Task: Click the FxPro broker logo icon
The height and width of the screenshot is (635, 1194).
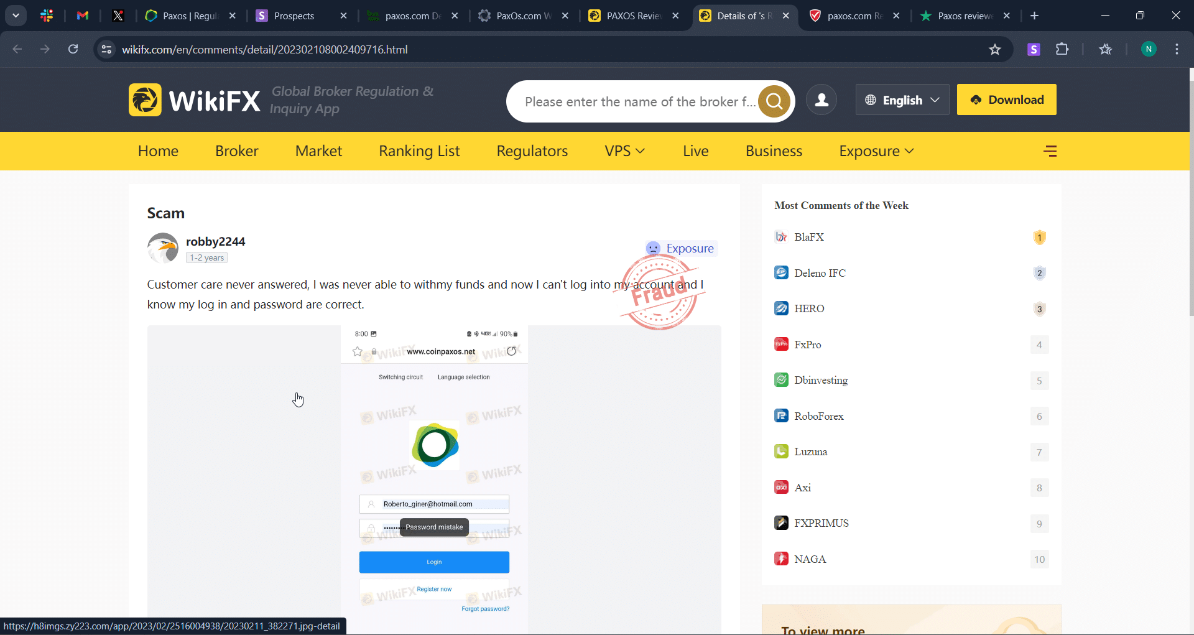Action: [781, 344]
